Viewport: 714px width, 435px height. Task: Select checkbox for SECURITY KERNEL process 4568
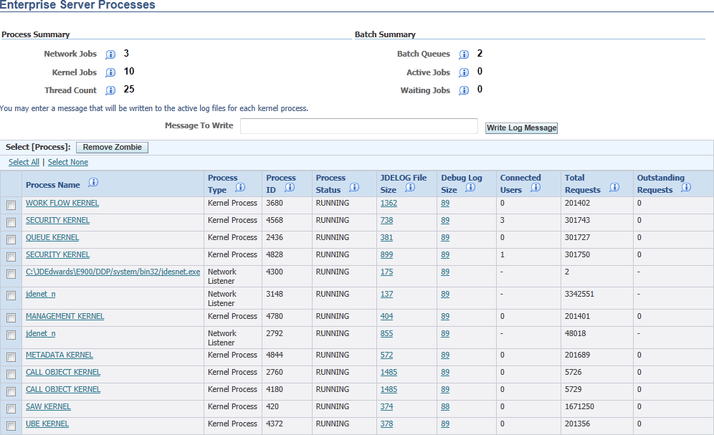pyautogui.click(x=11, y=222)
